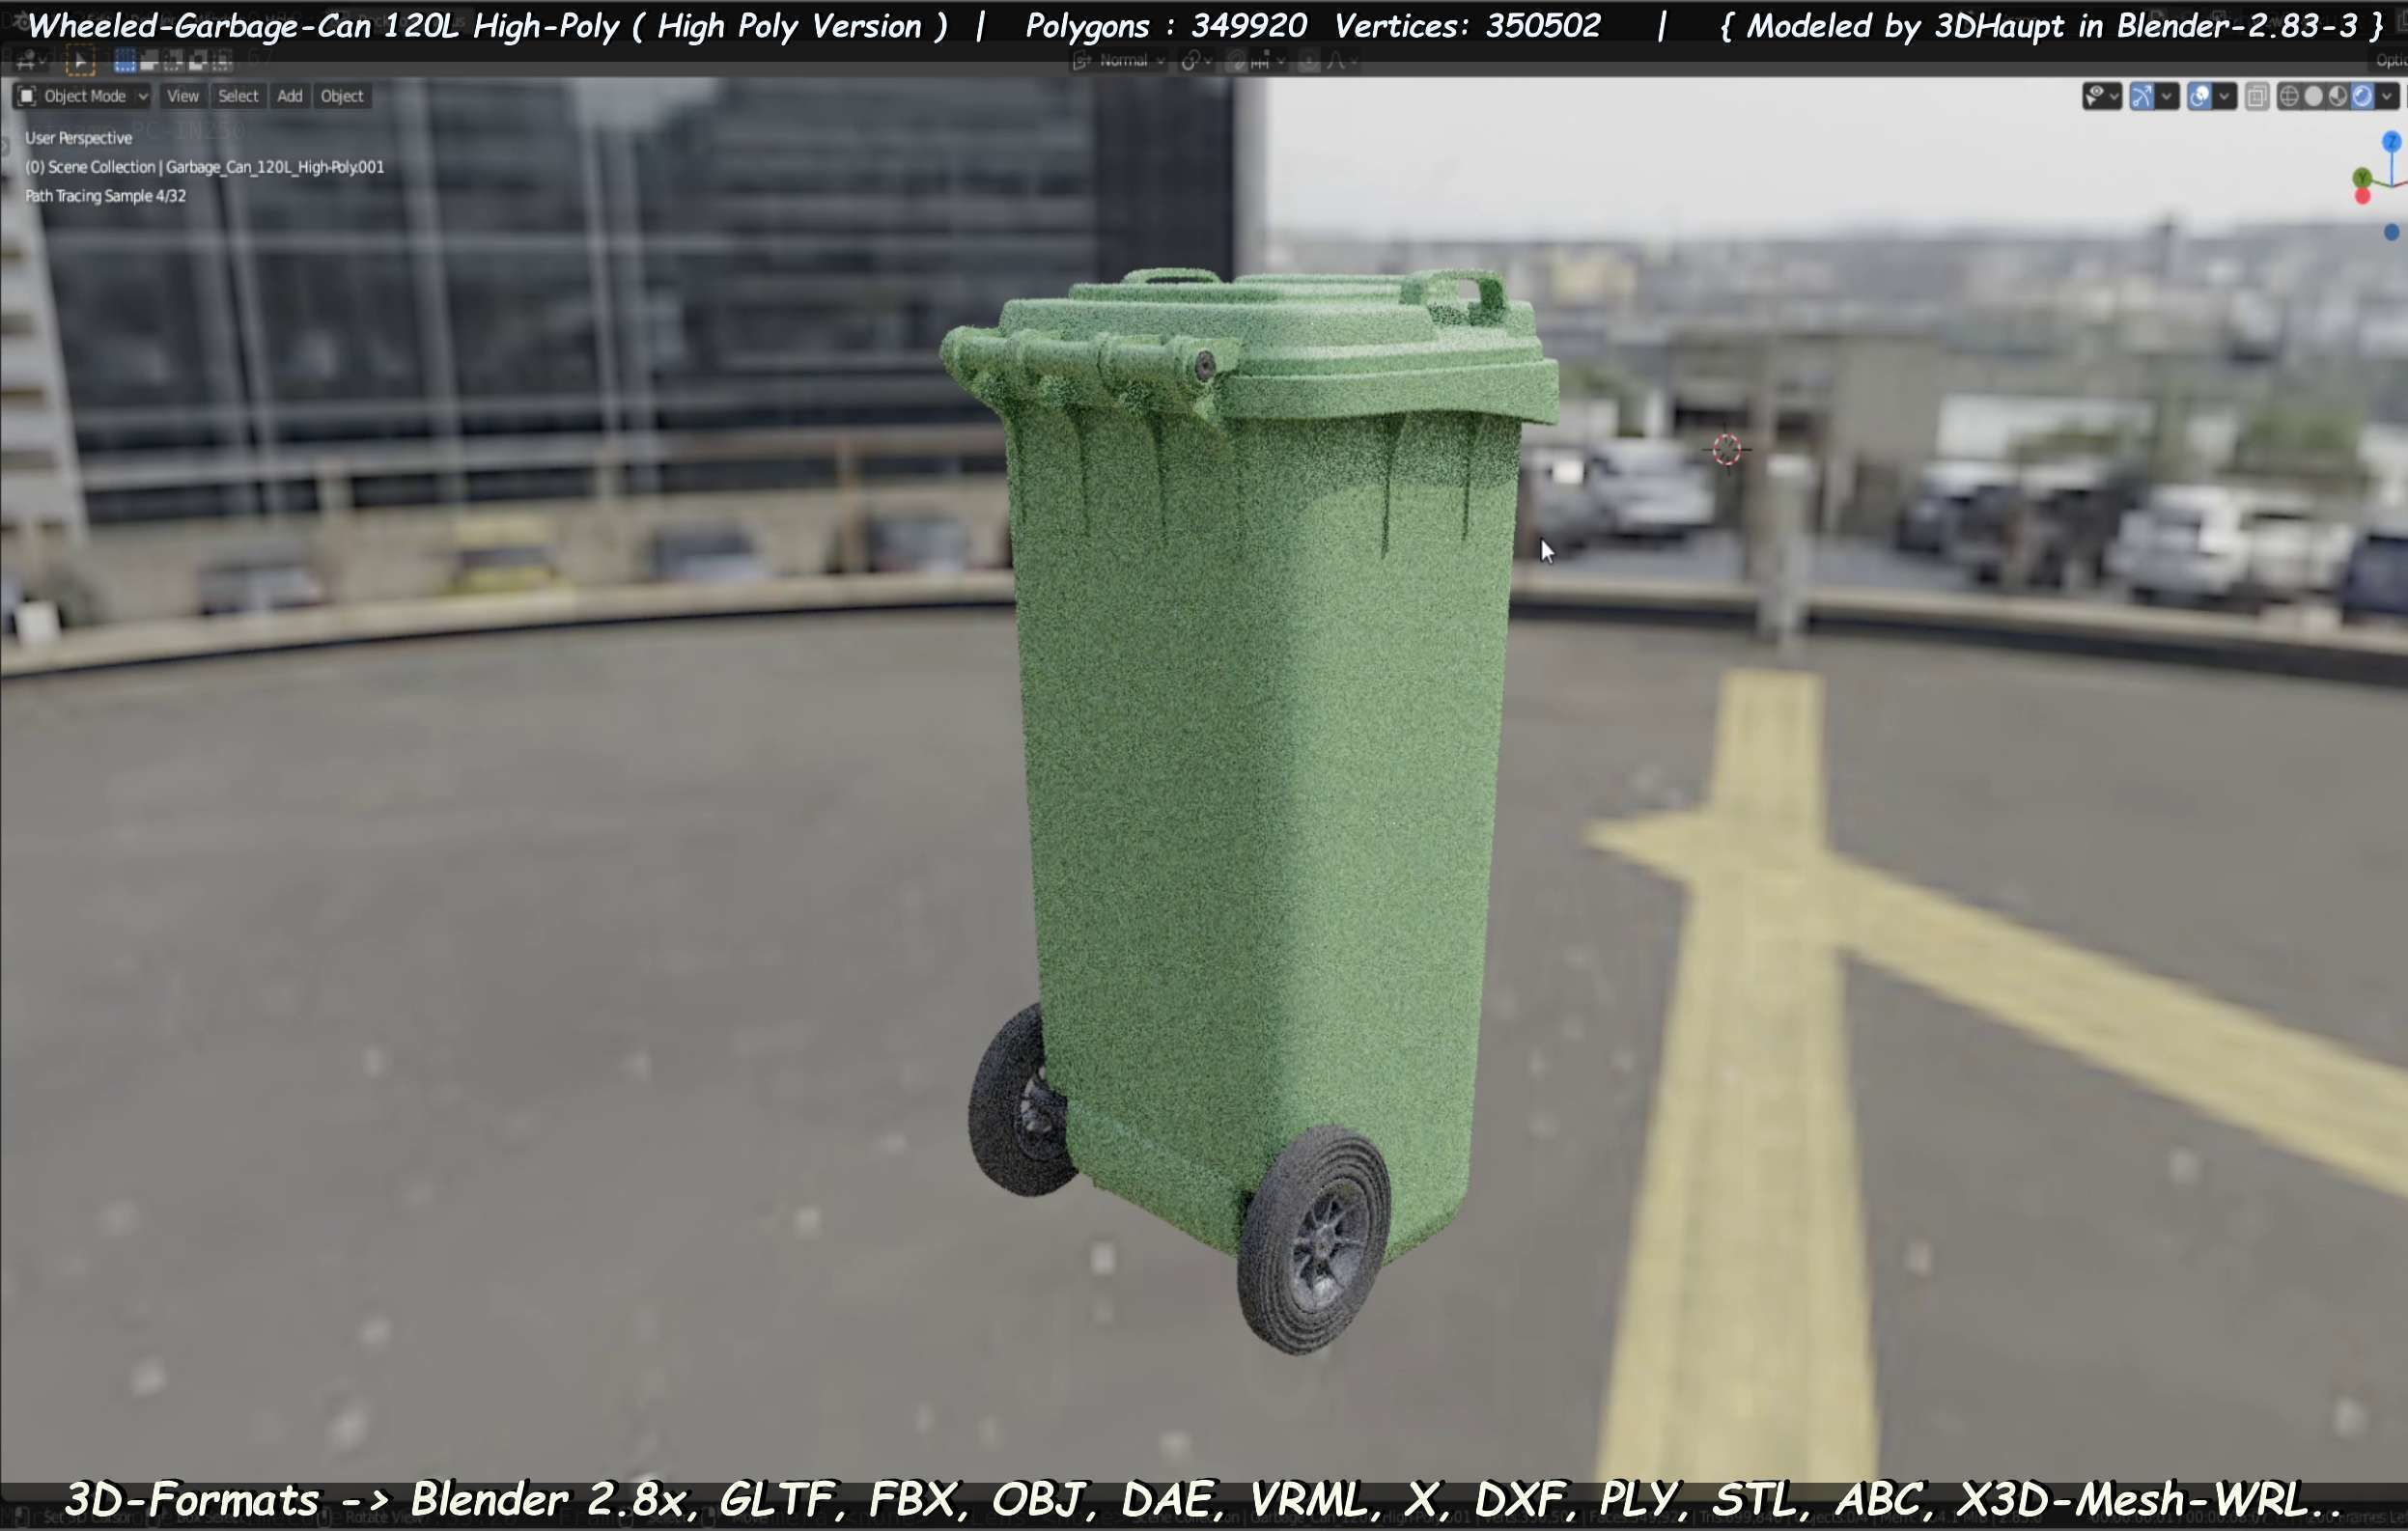The height and width of the screenshot is (1531, 2408).
Task: Click the Options button at top right
Action: [x=2390, y=61]
